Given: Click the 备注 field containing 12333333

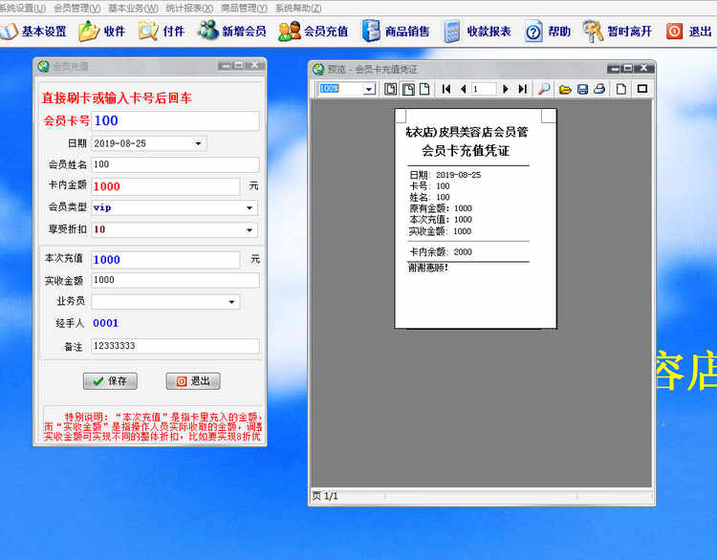Looking at the screenshot, I should click(175, 346).
